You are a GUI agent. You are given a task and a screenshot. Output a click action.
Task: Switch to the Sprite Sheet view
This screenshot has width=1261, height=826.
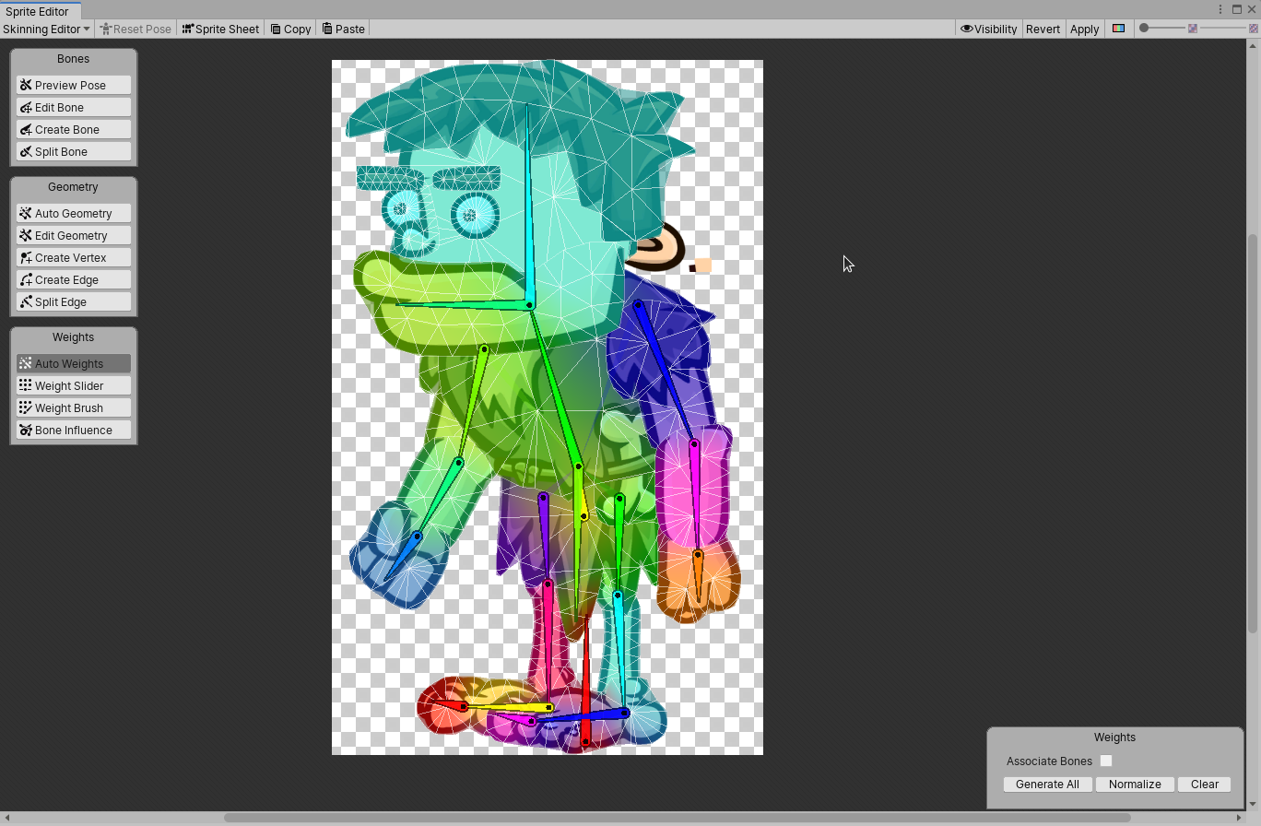tap(220, 29)
